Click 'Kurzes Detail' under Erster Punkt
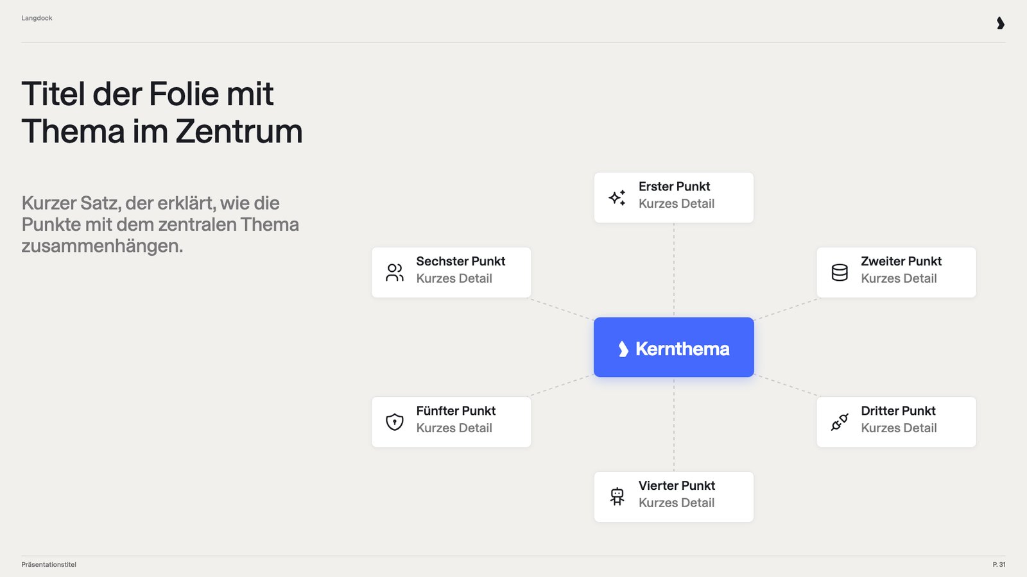This screenshot has width=1027, height=577. [677, 204]
